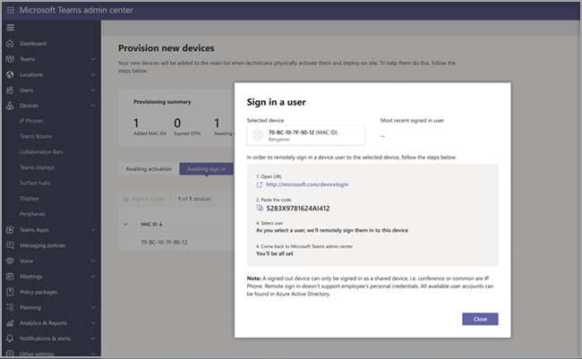Open Peripherals under Devices
Viewport: 582px width, 359px height.
click(32, 214)
